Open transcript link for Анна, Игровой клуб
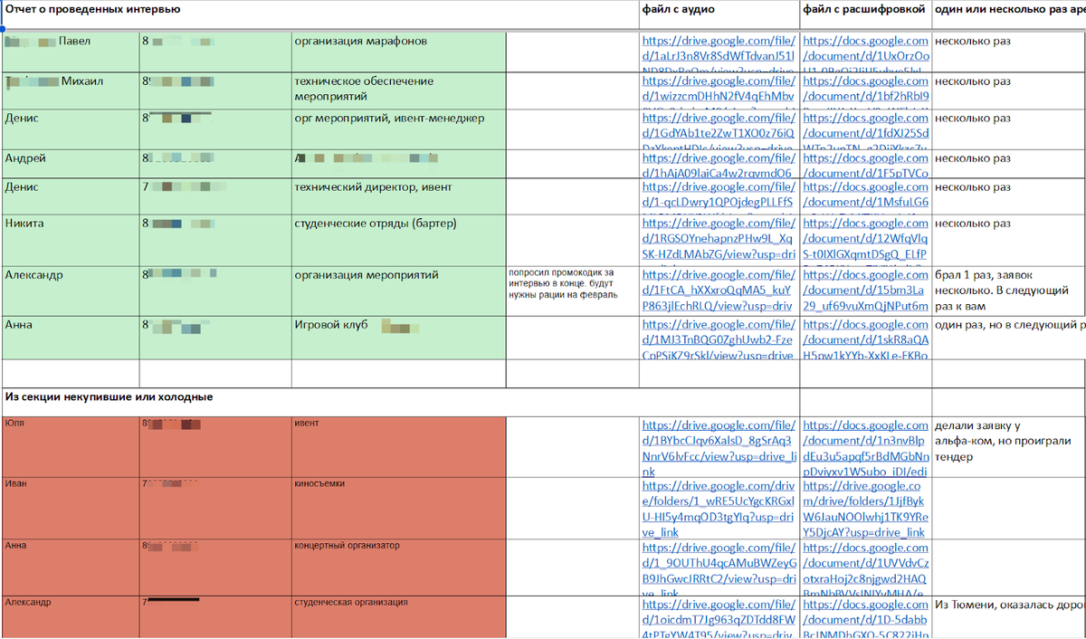1086x639 pixels. click(866, 339)
